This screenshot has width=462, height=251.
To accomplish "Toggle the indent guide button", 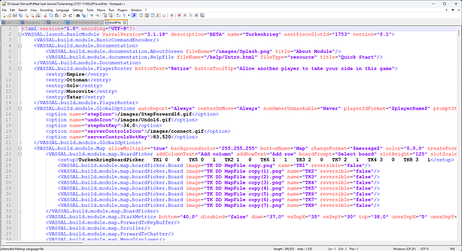I will click(x=134, y=15).
